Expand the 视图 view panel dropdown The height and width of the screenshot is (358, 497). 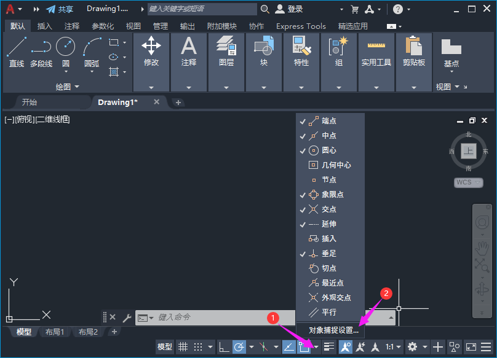click(x=448, y=87)
